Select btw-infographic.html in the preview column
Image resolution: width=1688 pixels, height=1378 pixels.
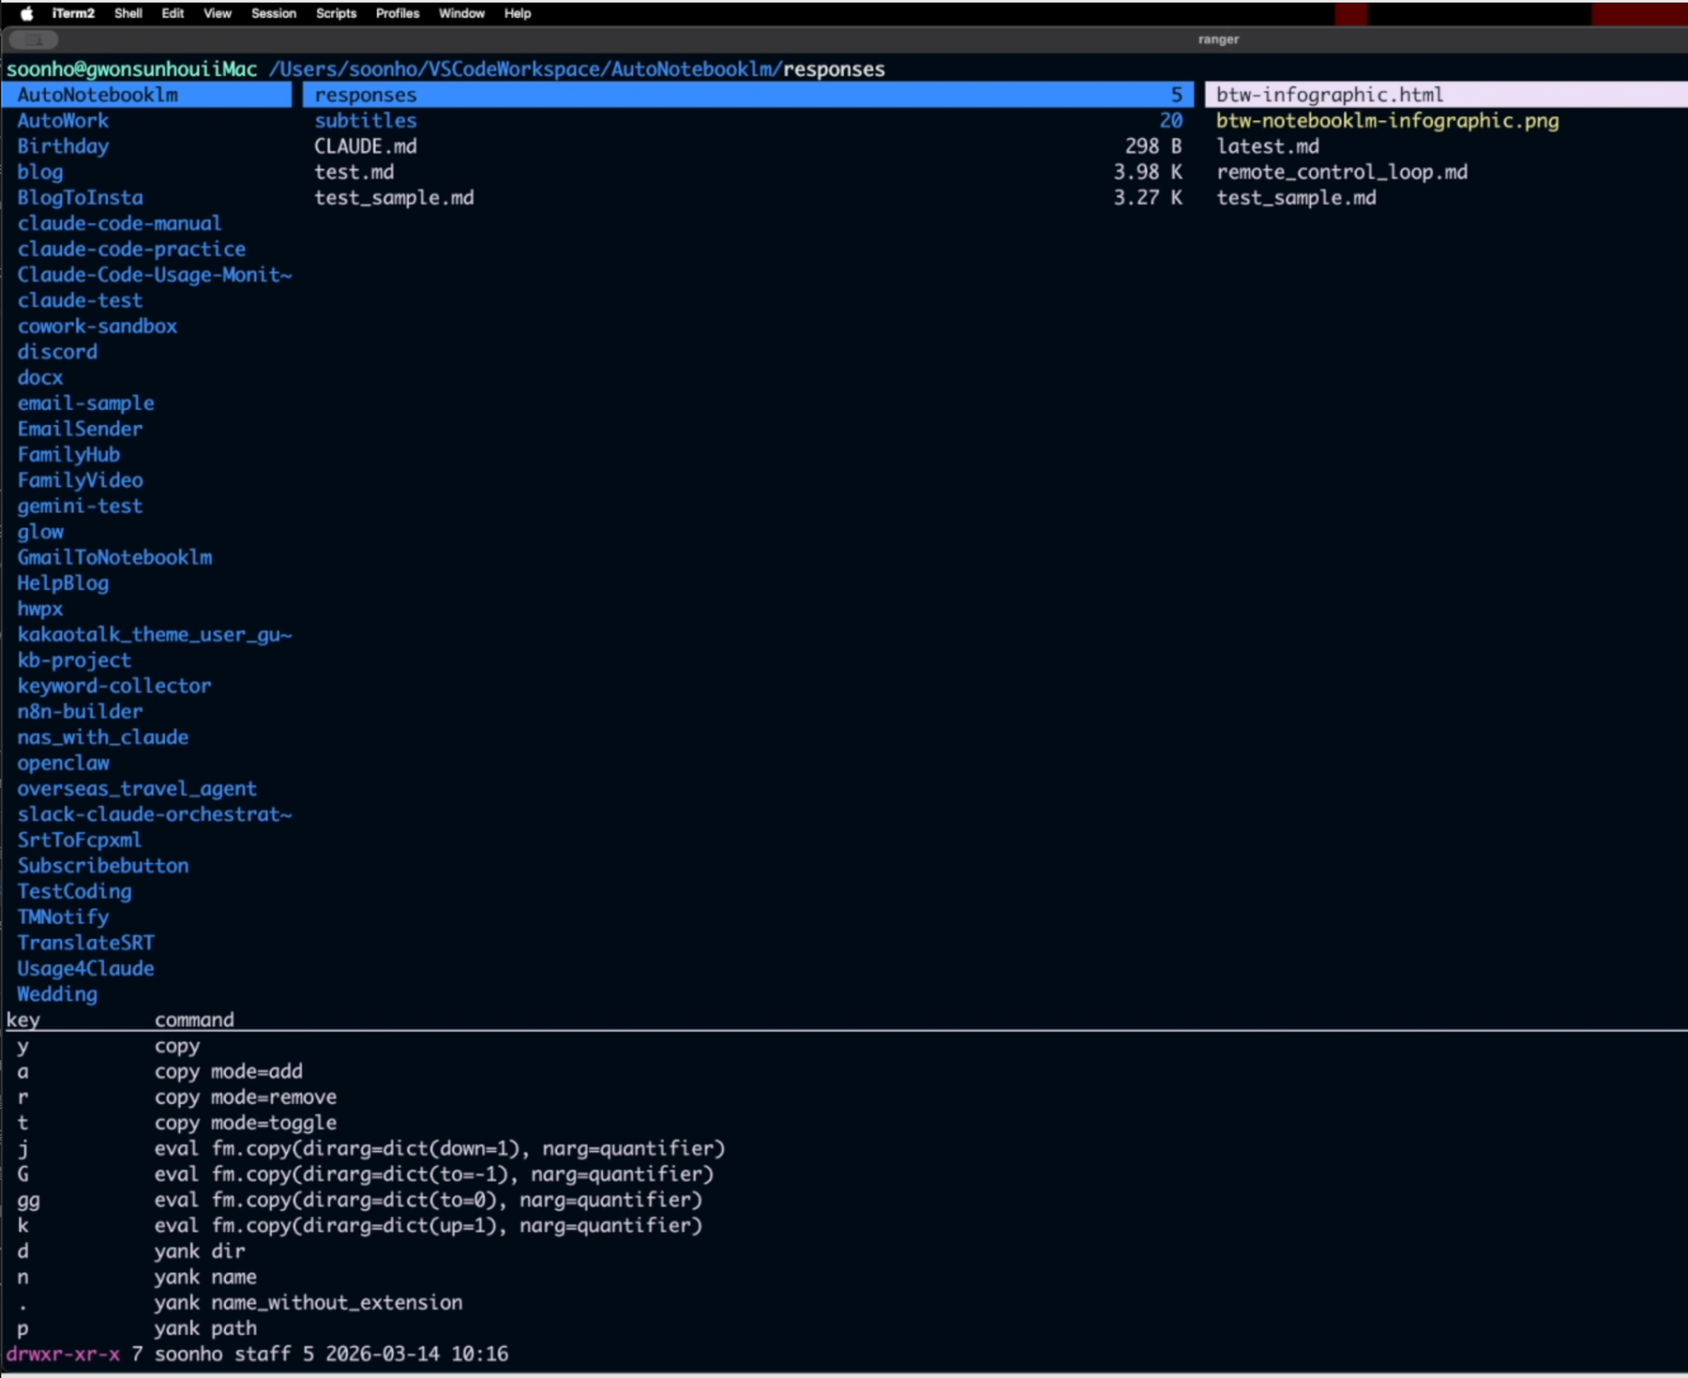click(x=1446, y=95)
